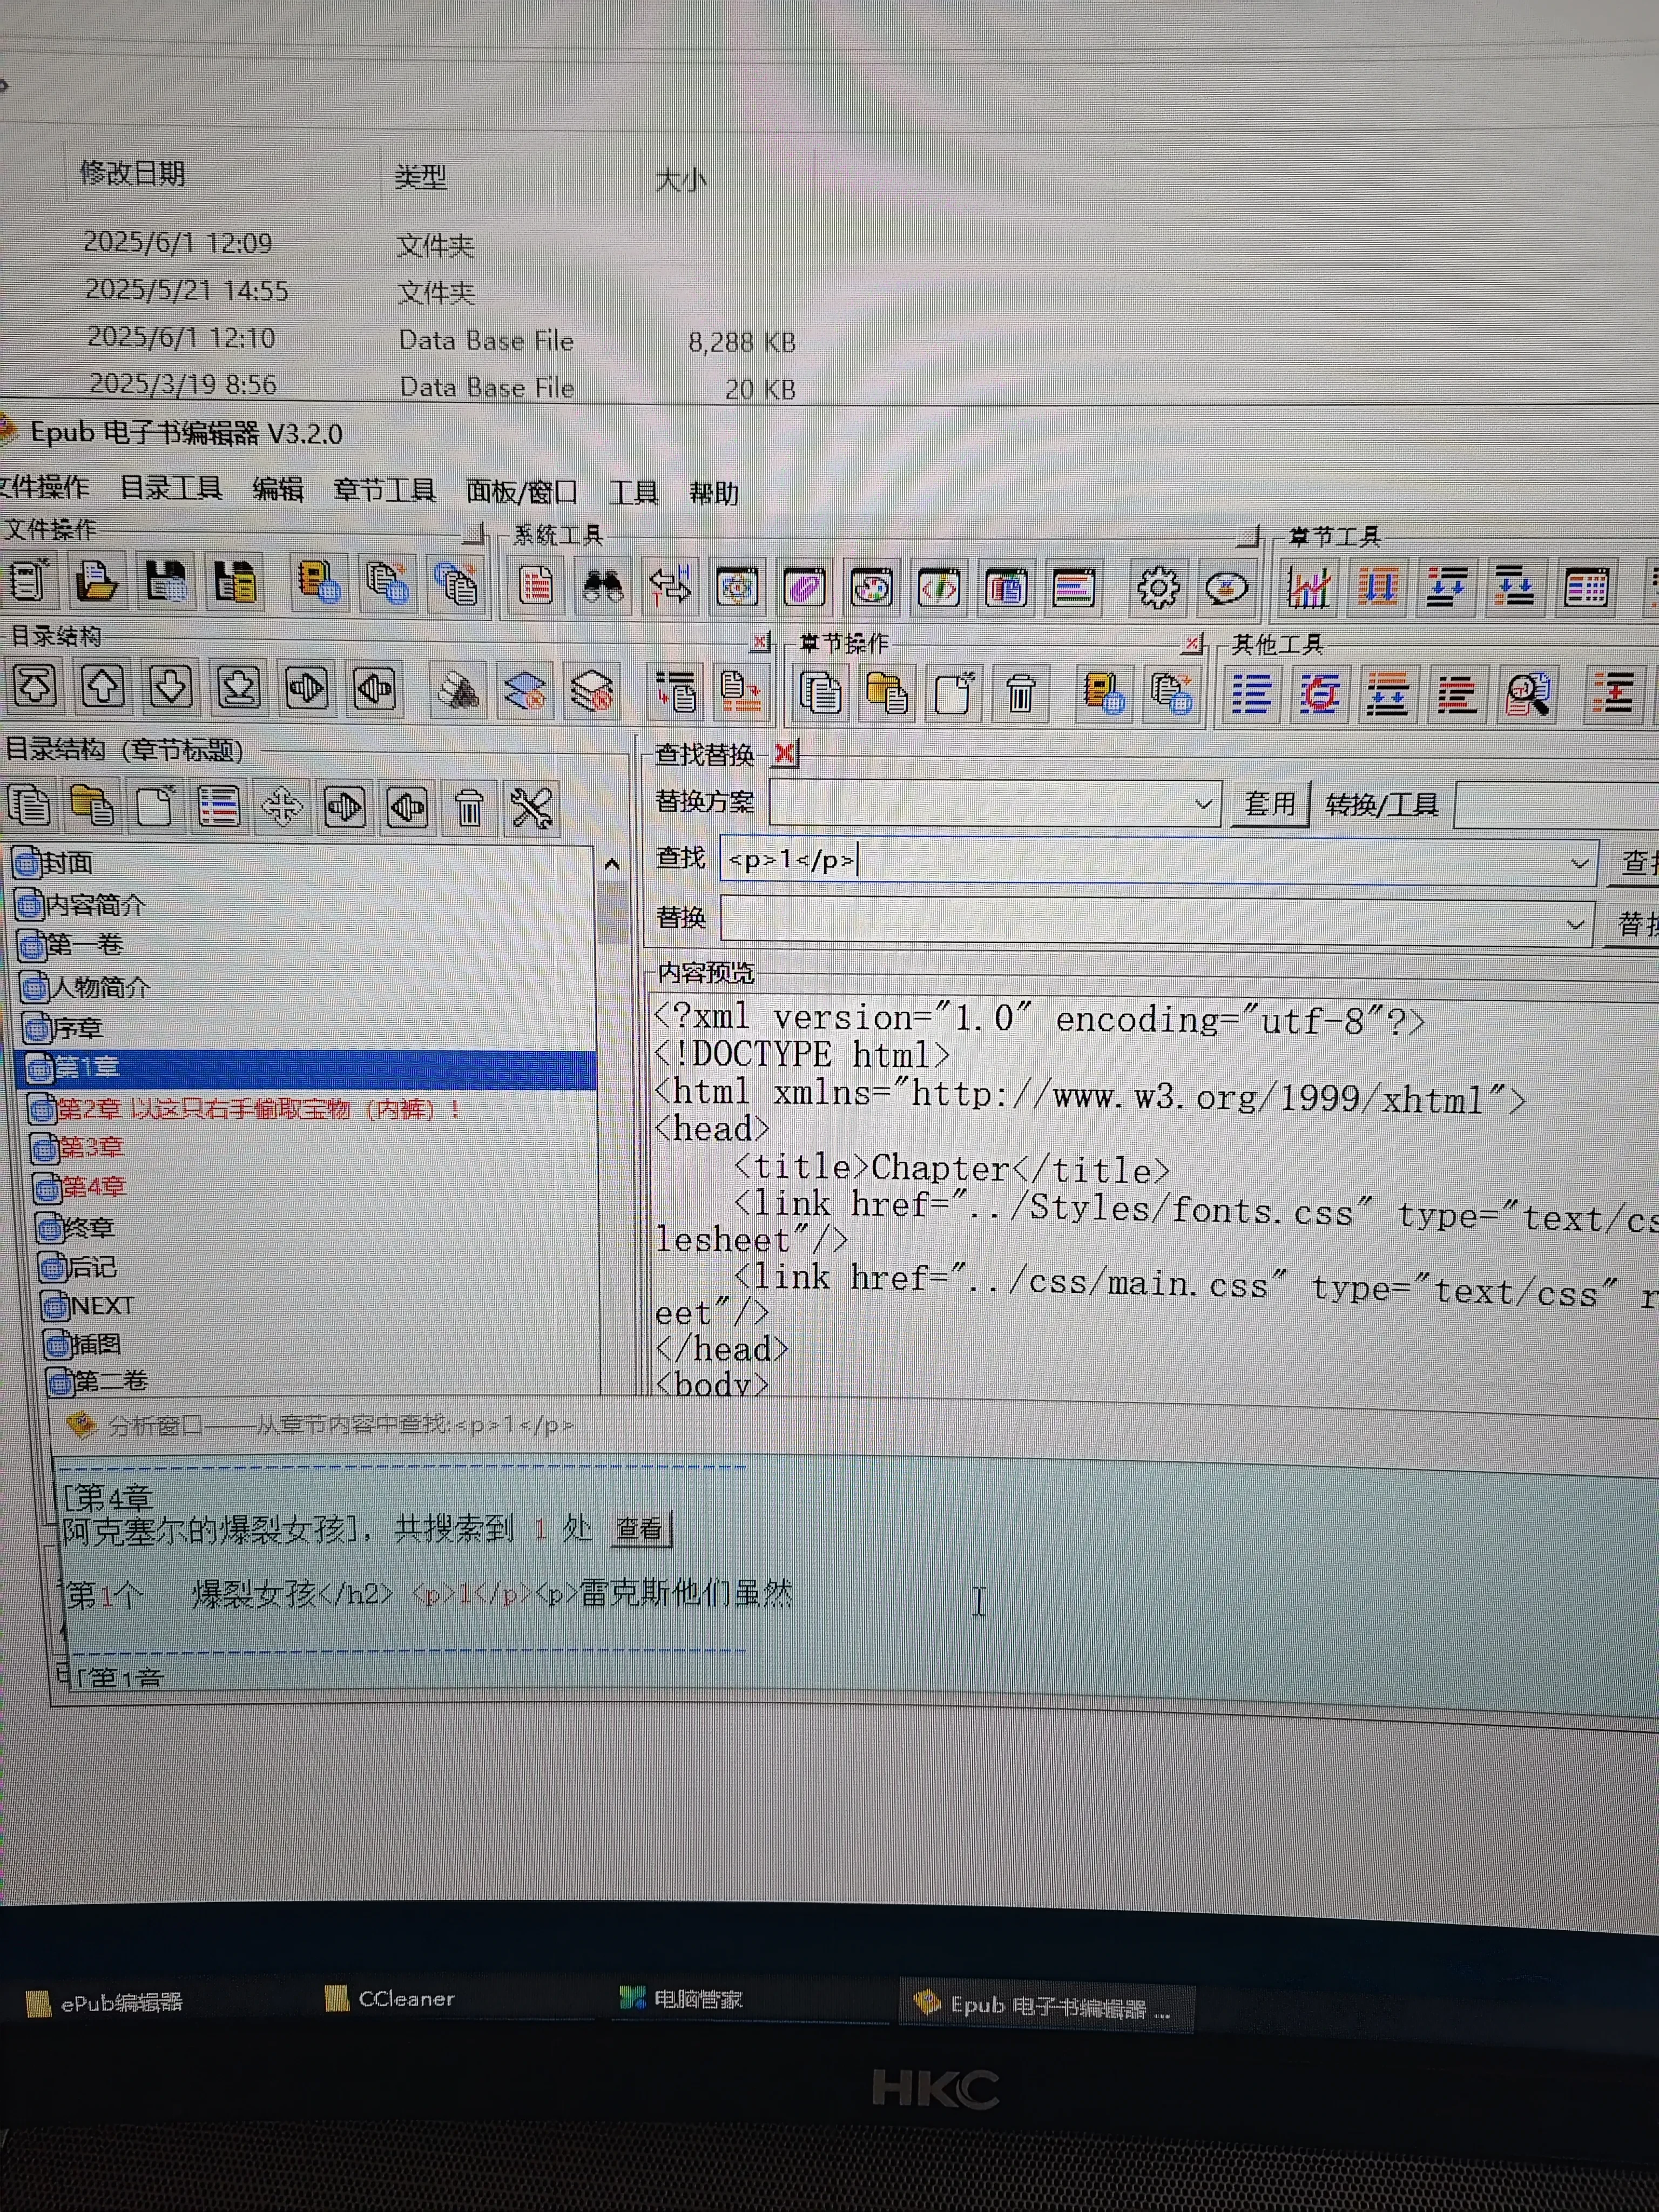Open the 章节工具 menu

pos(384,490)
